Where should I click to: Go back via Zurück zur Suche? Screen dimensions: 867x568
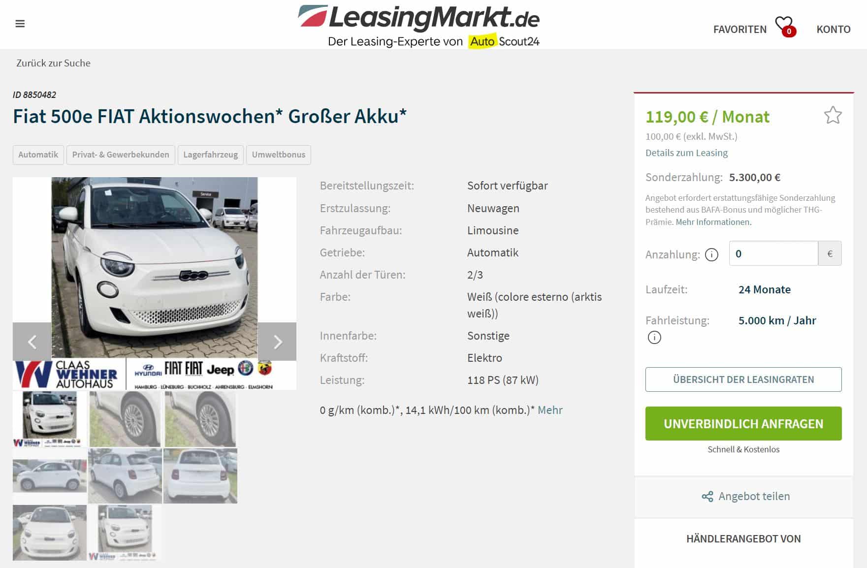(53, 63)
